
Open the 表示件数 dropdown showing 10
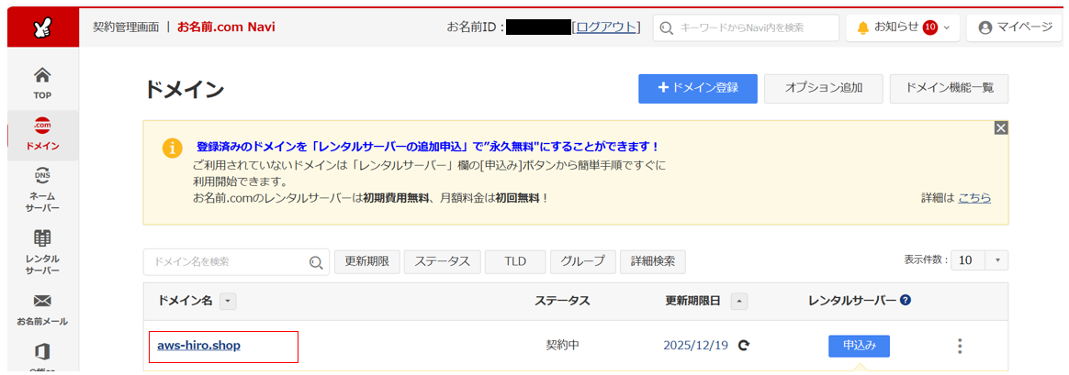[x=979, y=260]
